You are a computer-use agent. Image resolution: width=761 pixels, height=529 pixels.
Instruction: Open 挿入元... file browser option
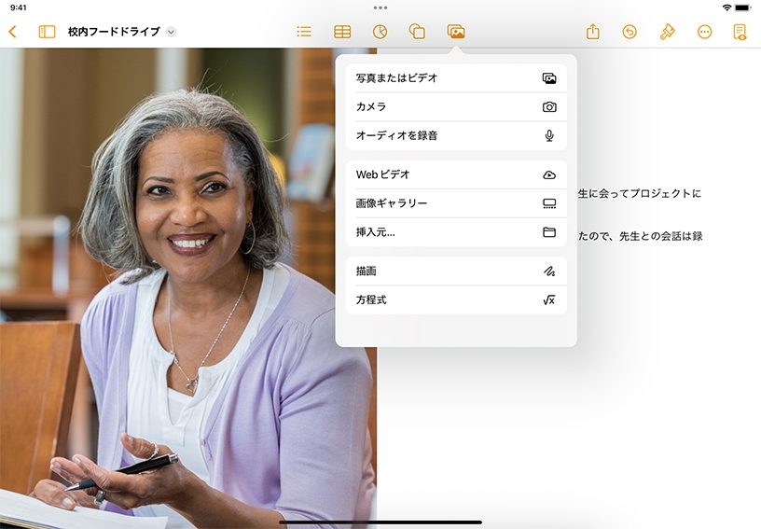(455, 232)
